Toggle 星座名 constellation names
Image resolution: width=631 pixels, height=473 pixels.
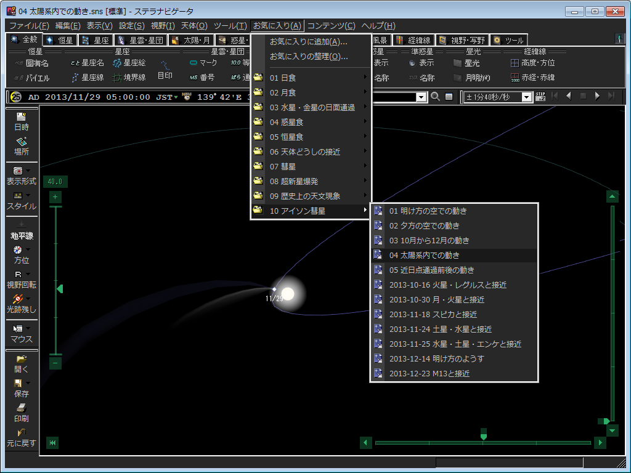(x=87, y=63)
